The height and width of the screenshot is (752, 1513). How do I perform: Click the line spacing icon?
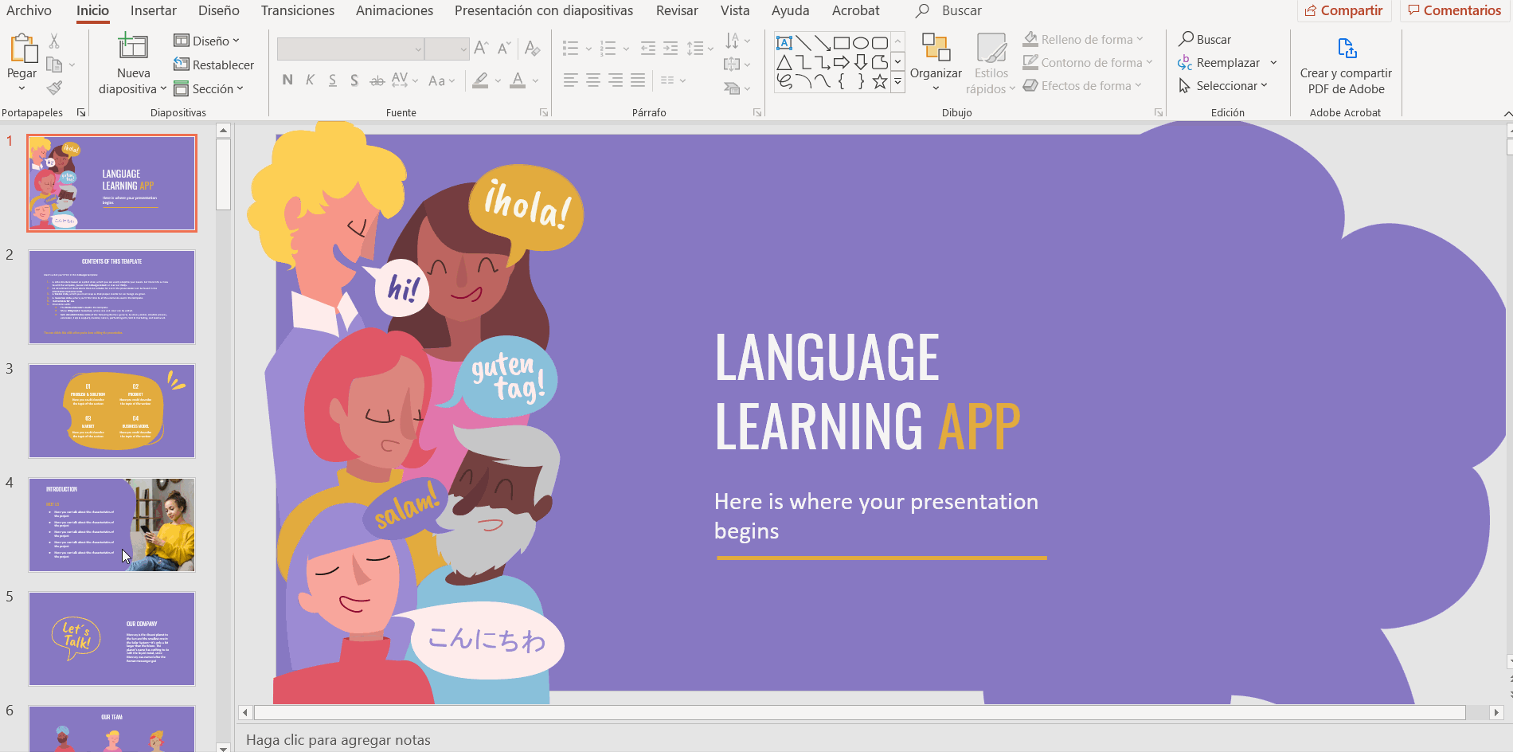[x=695, y=49]
